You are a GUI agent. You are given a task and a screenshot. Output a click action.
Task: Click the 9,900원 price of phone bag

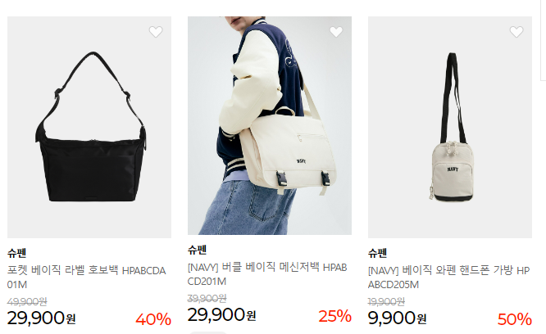pos(397,318)
